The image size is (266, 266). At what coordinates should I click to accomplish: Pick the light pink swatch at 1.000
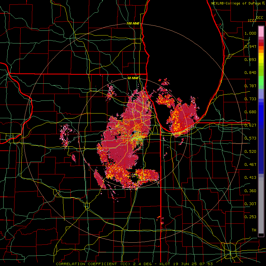261,31
